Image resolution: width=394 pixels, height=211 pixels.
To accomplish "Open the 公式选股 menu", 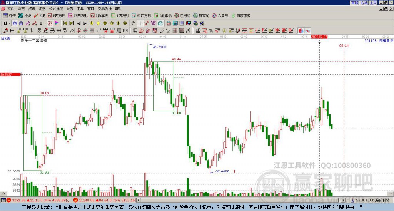I will (x=56, y=9).
